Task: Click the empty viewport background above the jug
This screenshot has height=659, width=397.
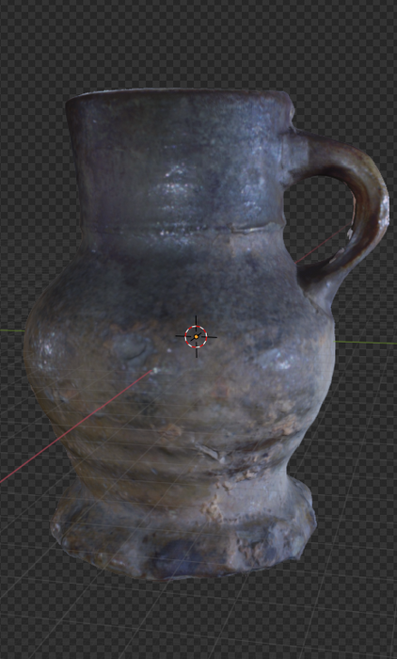Action: pos(198,42)
